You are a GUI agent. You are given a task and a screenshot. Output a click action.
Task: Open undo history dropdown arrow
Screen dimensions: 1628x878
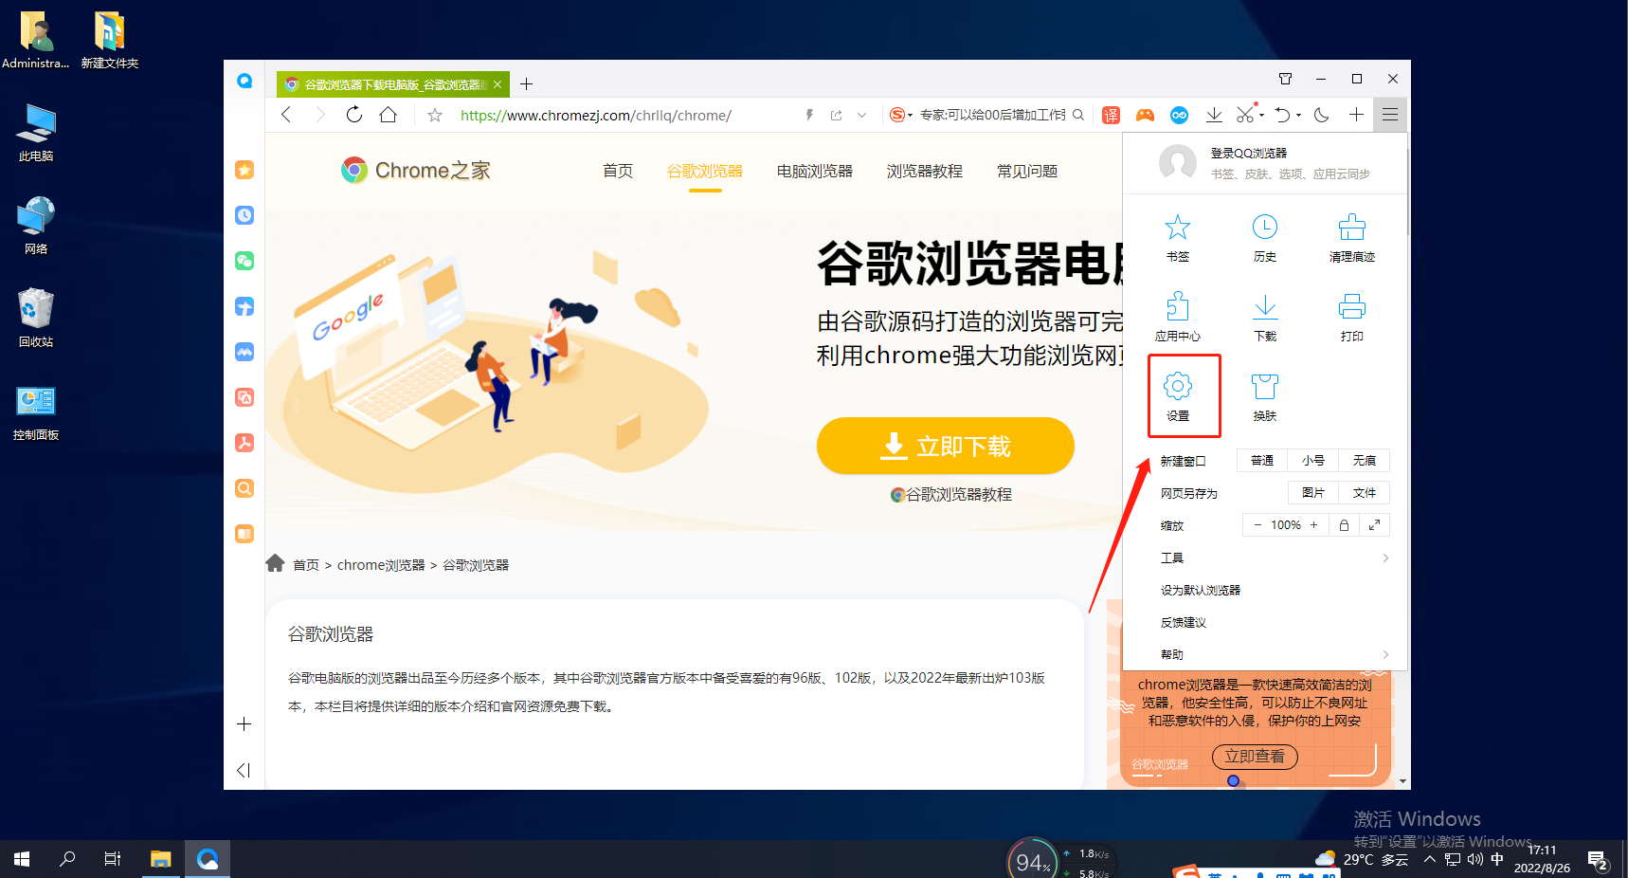[1298, 116]
